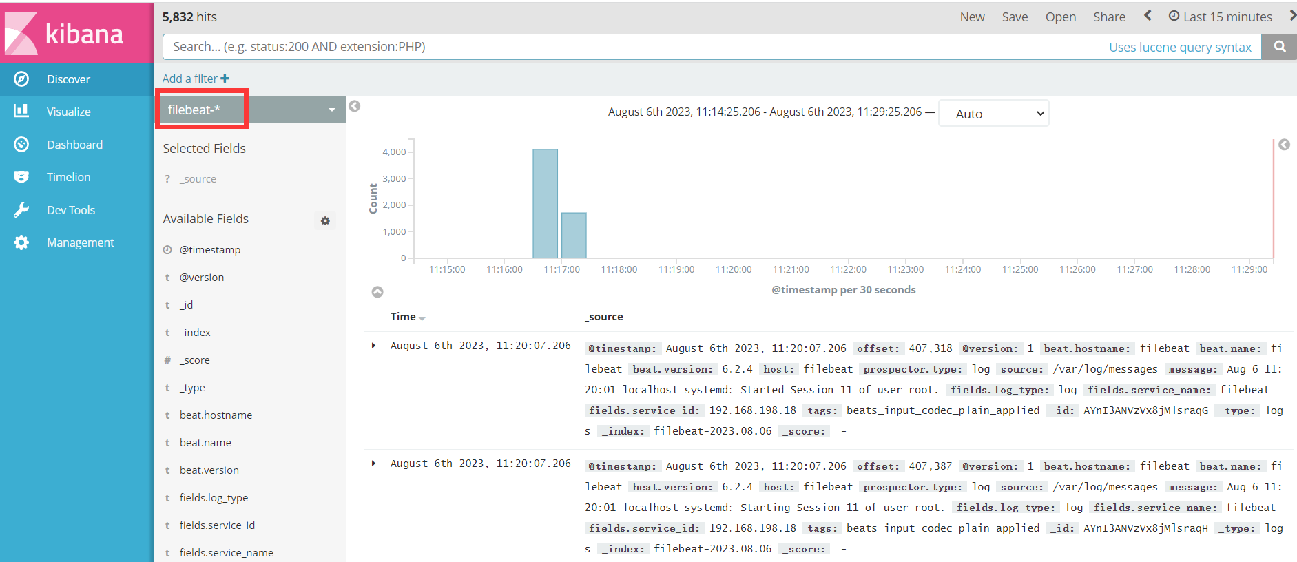Select beat.hostname field in list

[x=216, y=415]
